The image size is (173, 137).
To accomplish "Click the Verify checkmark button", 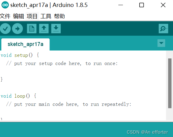I will [x=5, y=29].
